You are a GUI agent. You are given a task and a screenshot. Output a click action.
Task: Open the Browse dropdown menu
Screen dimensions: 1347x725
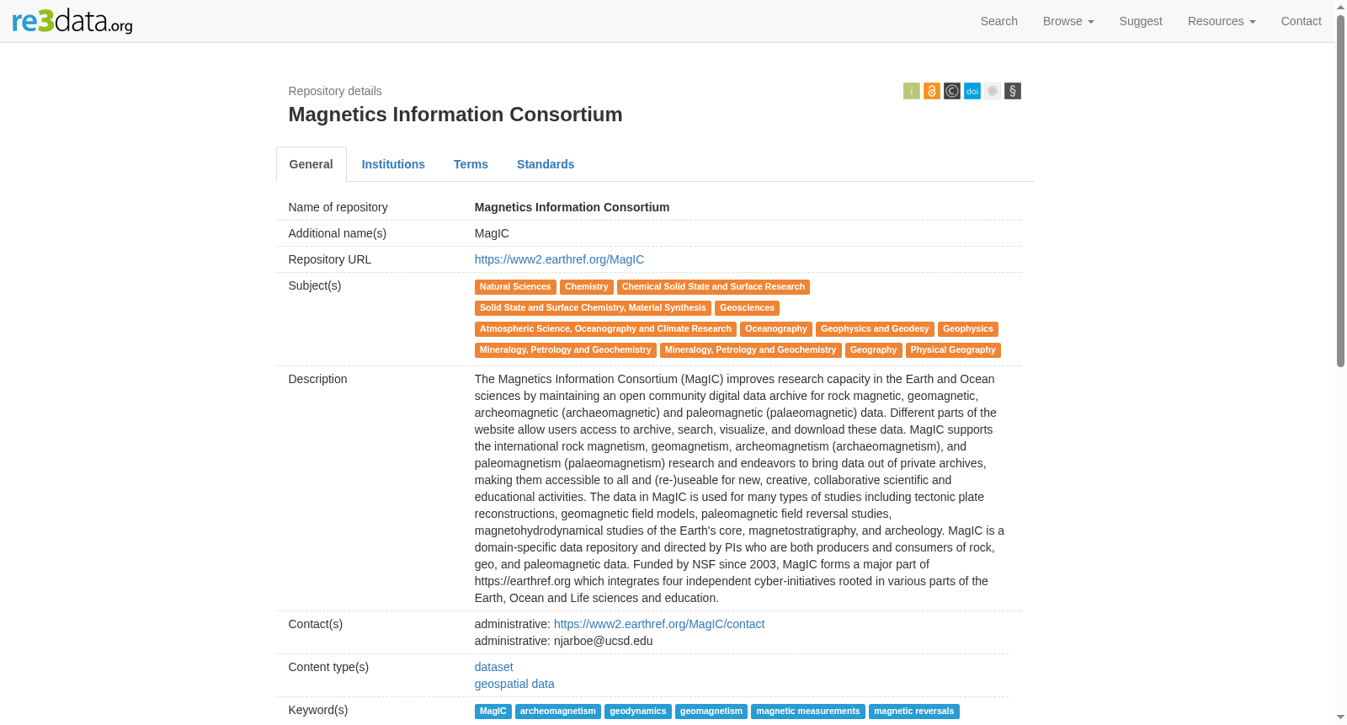point(1068,21)
